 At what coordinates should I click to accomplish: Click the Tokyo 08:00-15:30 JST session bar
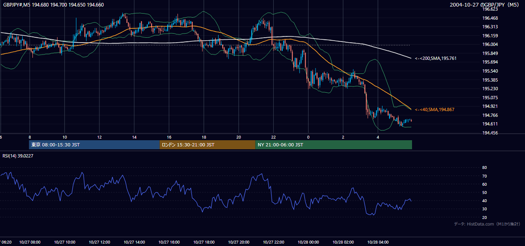click(94, 145)
